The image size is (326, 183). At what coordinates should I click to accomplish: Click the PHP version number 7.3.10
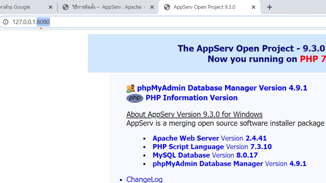(261, 147)
